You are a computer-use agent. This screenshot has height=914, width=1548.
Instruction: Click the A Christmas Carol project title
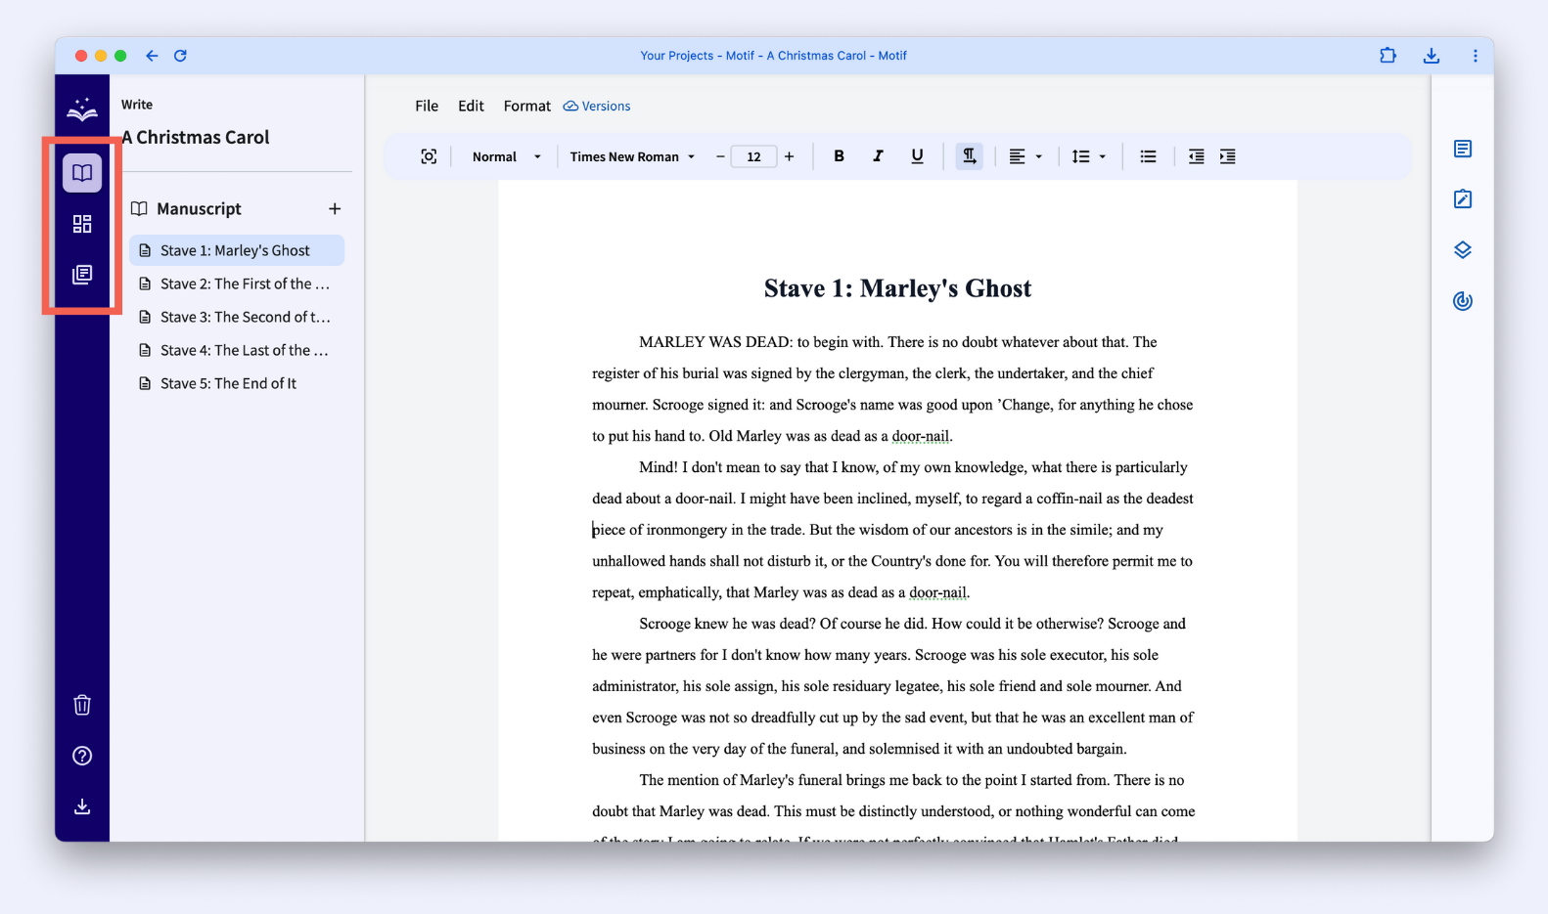(196, 138)
